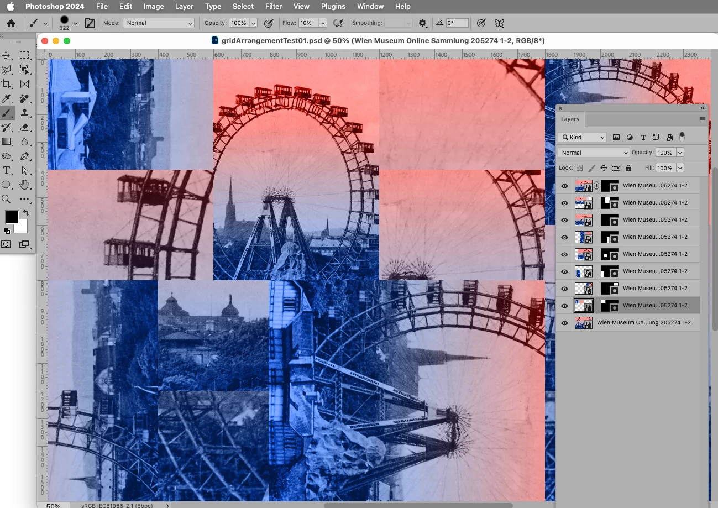Screen dimensions: 718x508
Task: Hide the currently highlighted layer via its eye
Action: pos(564,306)
